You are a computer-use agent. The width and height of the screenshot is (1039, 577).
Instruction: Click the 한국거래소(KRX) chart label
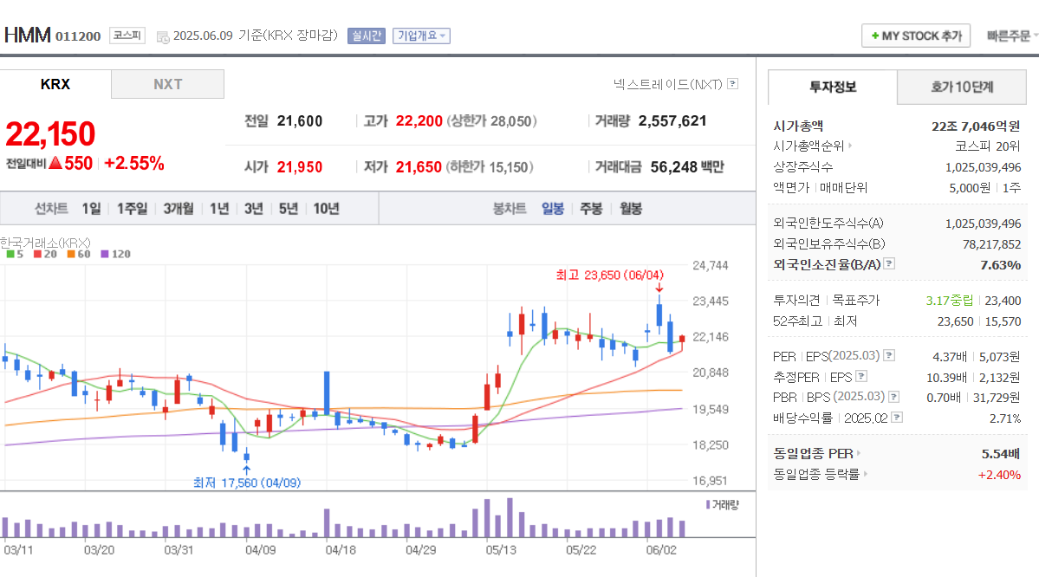[45, 243]
